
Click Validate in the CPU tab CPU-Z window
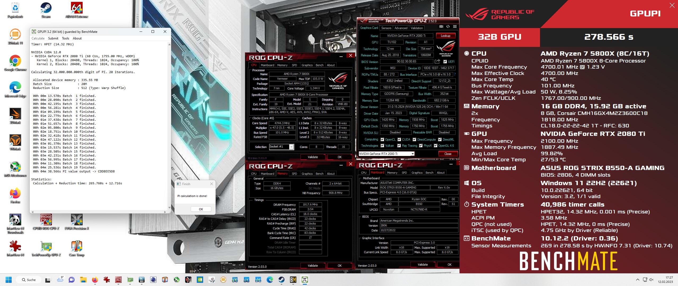coord(313,157)
